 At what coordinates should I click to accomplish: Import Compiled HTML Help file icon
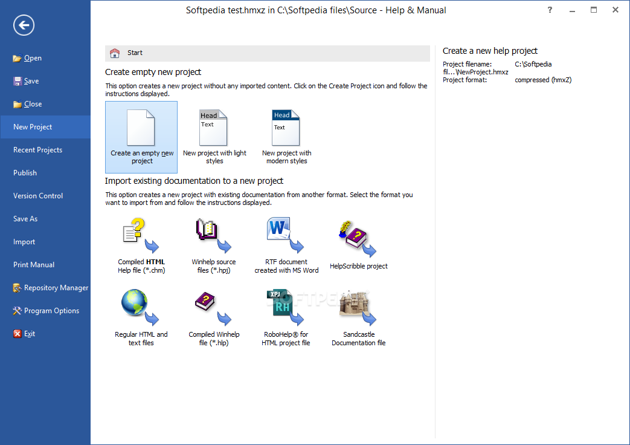point(140,235)
